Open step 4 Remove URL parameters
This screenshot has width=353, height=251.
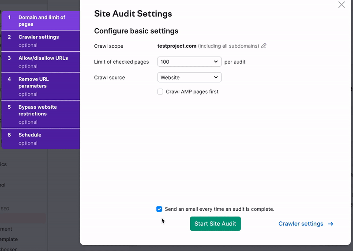(41, 86)
